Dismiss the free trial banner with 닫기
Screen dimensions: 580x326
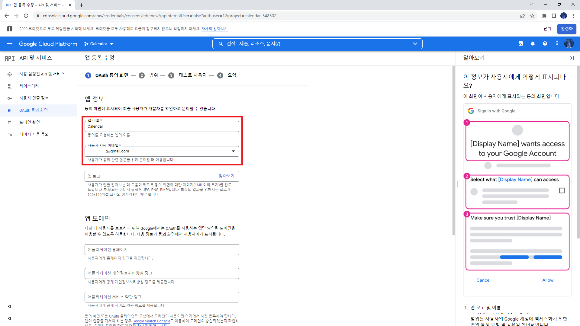(x=547, y=29)
